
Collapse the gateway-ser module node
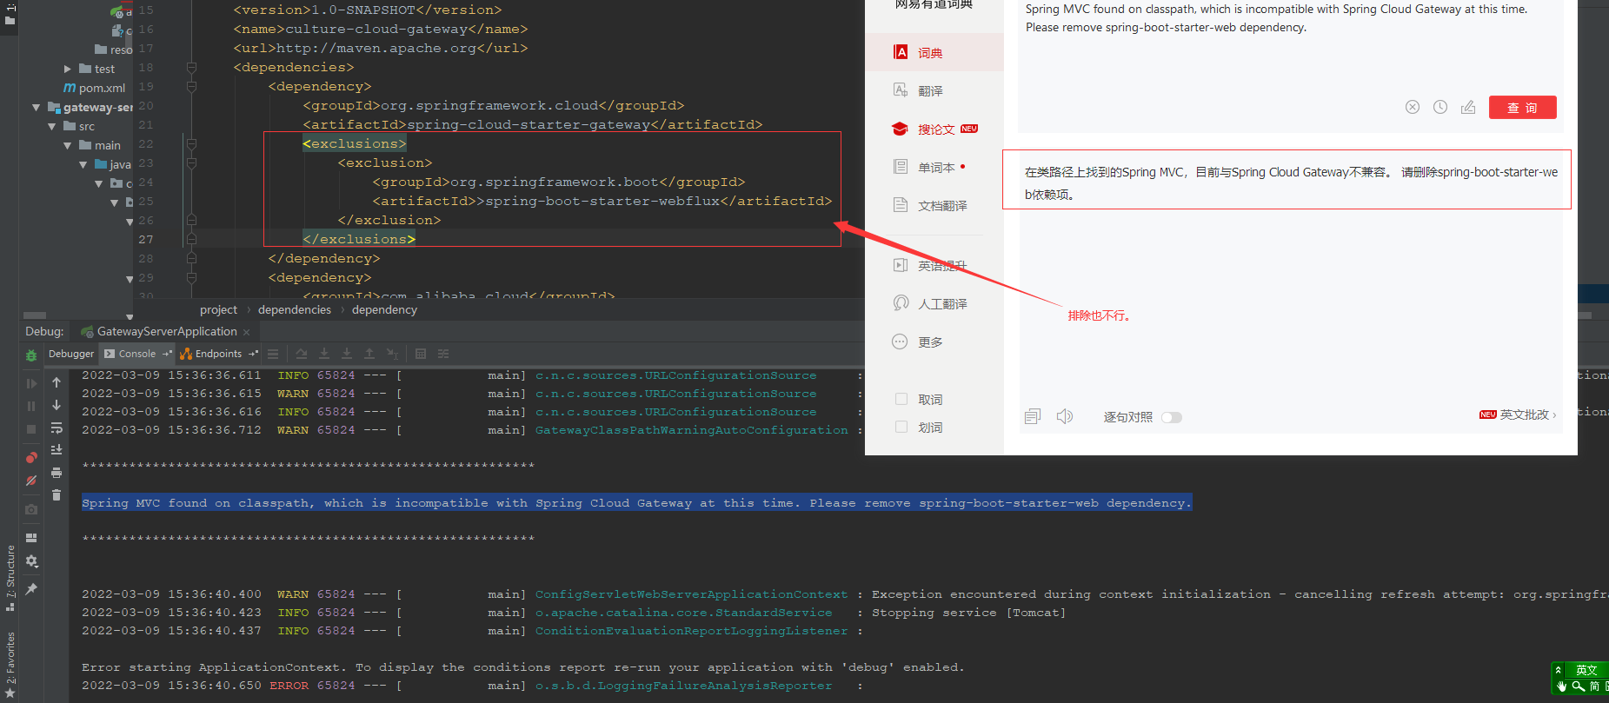point(37,107)
